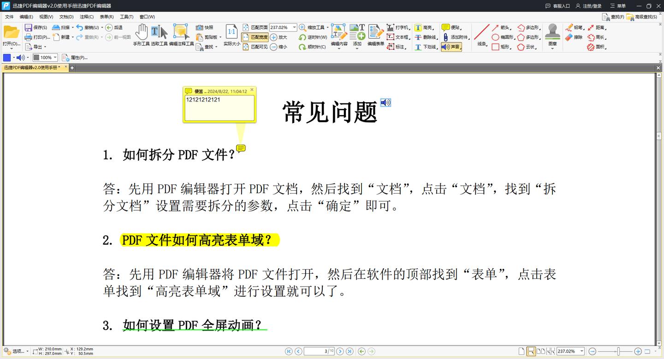664x359 pixels.
Task: Select the 铅笔 pencil annotation tool
Action: pyautogui.click(x=575, y=27)
